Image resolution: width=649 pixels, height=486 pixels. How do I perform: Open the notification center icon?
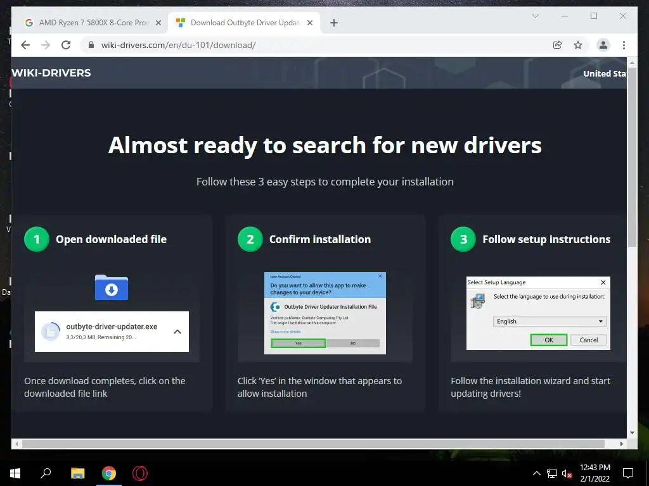coord(628,473)
